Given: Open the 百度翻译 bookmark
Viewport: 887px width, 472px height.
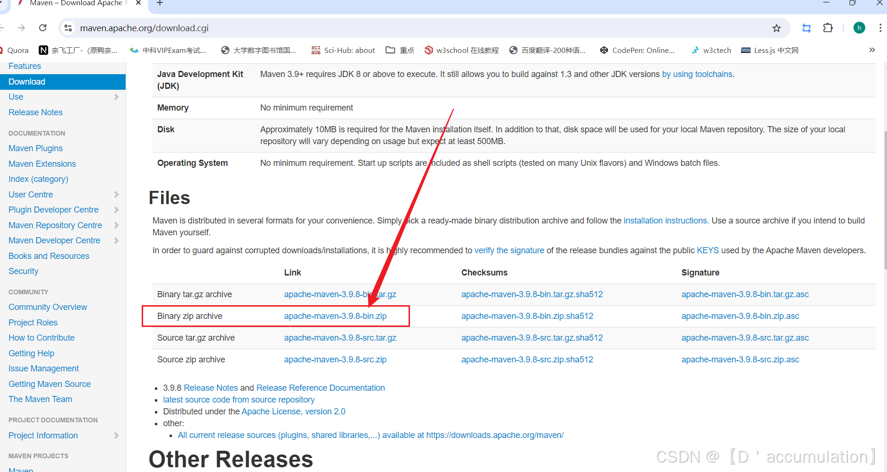Looking at the screenshot, I should 547,50.
